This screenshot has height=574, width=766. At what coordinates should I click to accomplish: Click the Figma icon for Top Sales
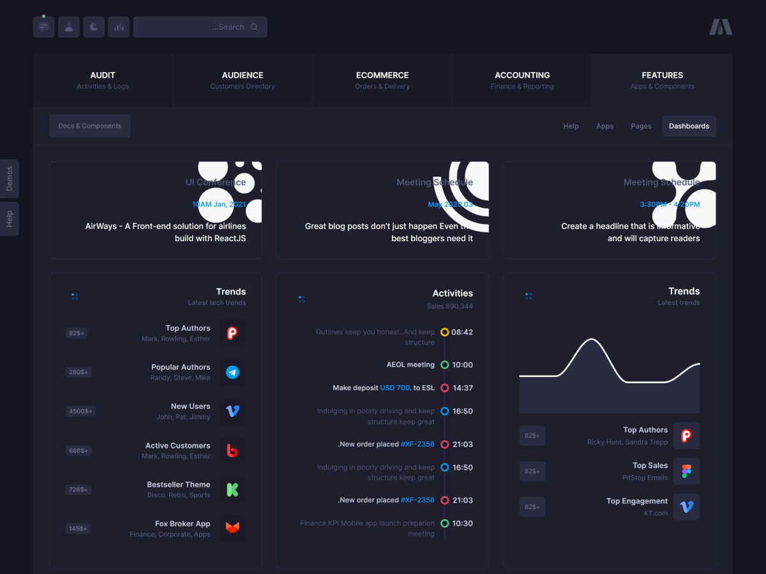(x=686, y=471)
